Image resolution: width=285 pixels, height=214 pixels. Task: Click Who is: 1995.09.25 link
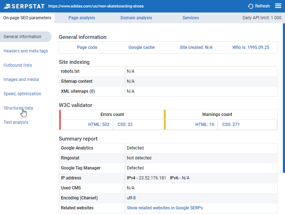251,47
